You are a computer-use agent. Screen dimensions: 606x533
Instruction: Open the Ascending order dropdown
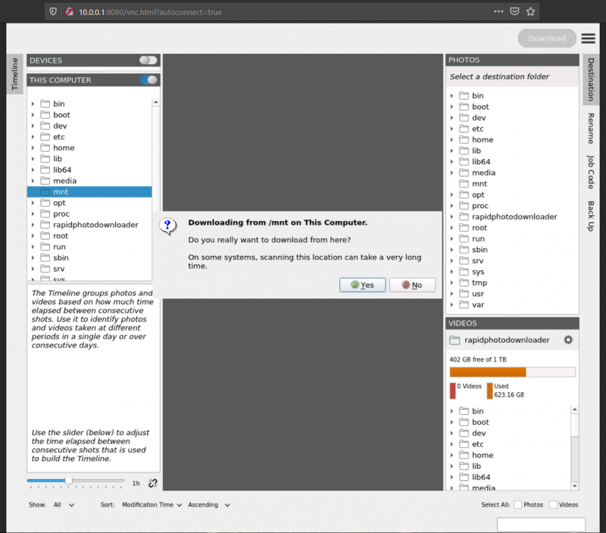point(208,505)
